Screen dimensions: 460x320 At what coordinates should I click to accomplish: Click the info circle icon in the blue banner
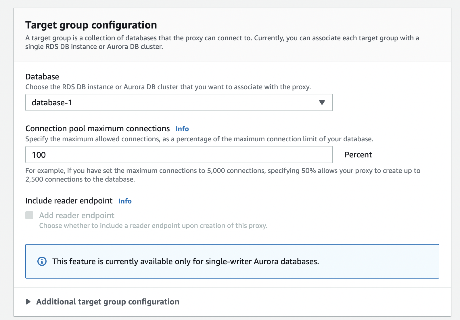[x=42, y=261]
